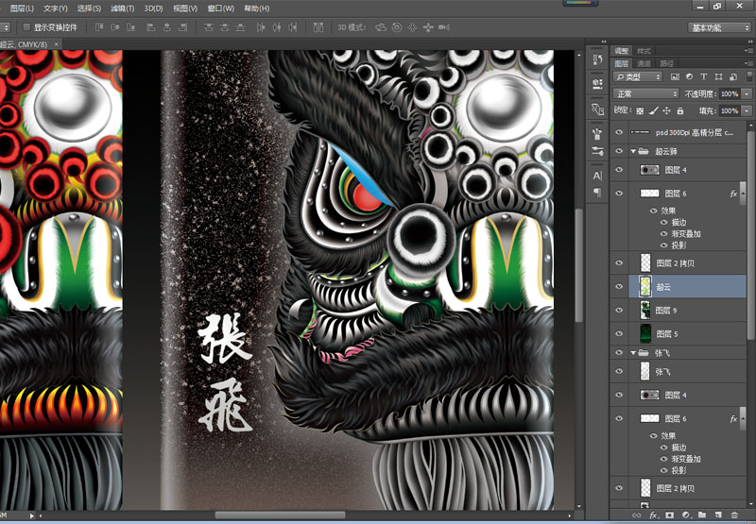
Task: Open 填充 fill slider arrow
Action: (x=747, y=110)
